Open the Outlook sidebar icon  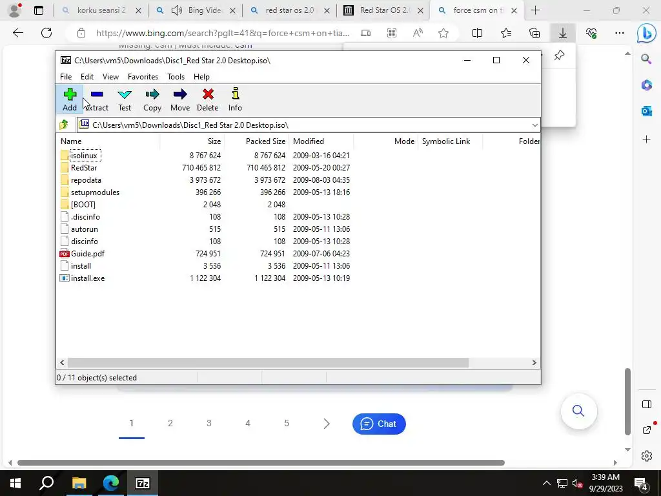point(646,111)
